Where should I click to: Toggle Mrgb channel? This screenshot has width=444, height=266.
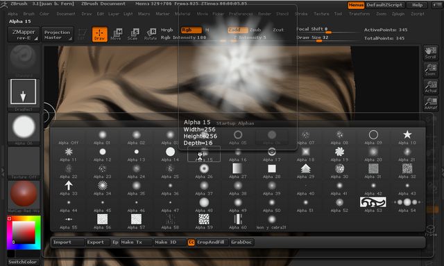point(166,30)
